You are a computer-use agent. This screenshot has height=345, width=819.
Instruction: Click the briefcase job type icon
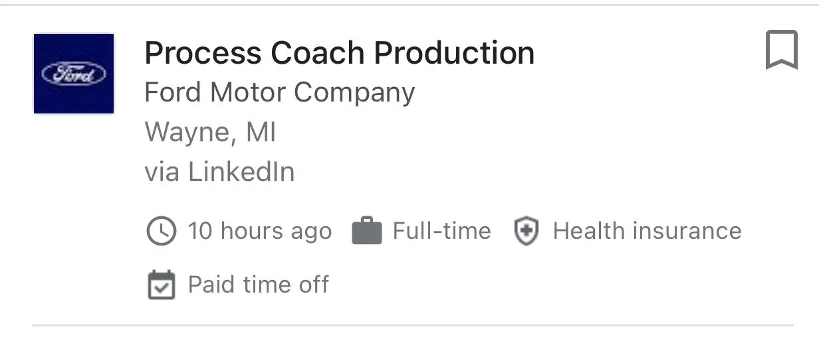coord(366,231)
